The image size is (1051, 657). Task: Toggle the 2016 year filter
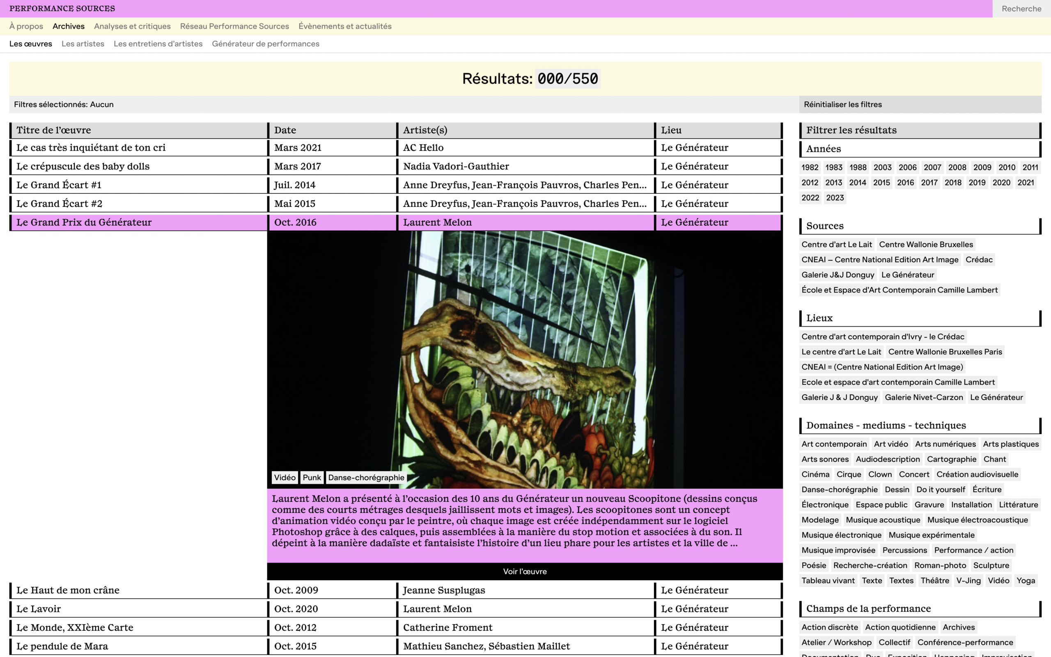905,183
